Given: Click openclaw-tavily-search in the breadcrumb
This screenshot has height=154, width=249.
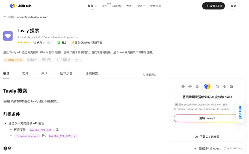Looking at the screenshot, I should point(33,17).
